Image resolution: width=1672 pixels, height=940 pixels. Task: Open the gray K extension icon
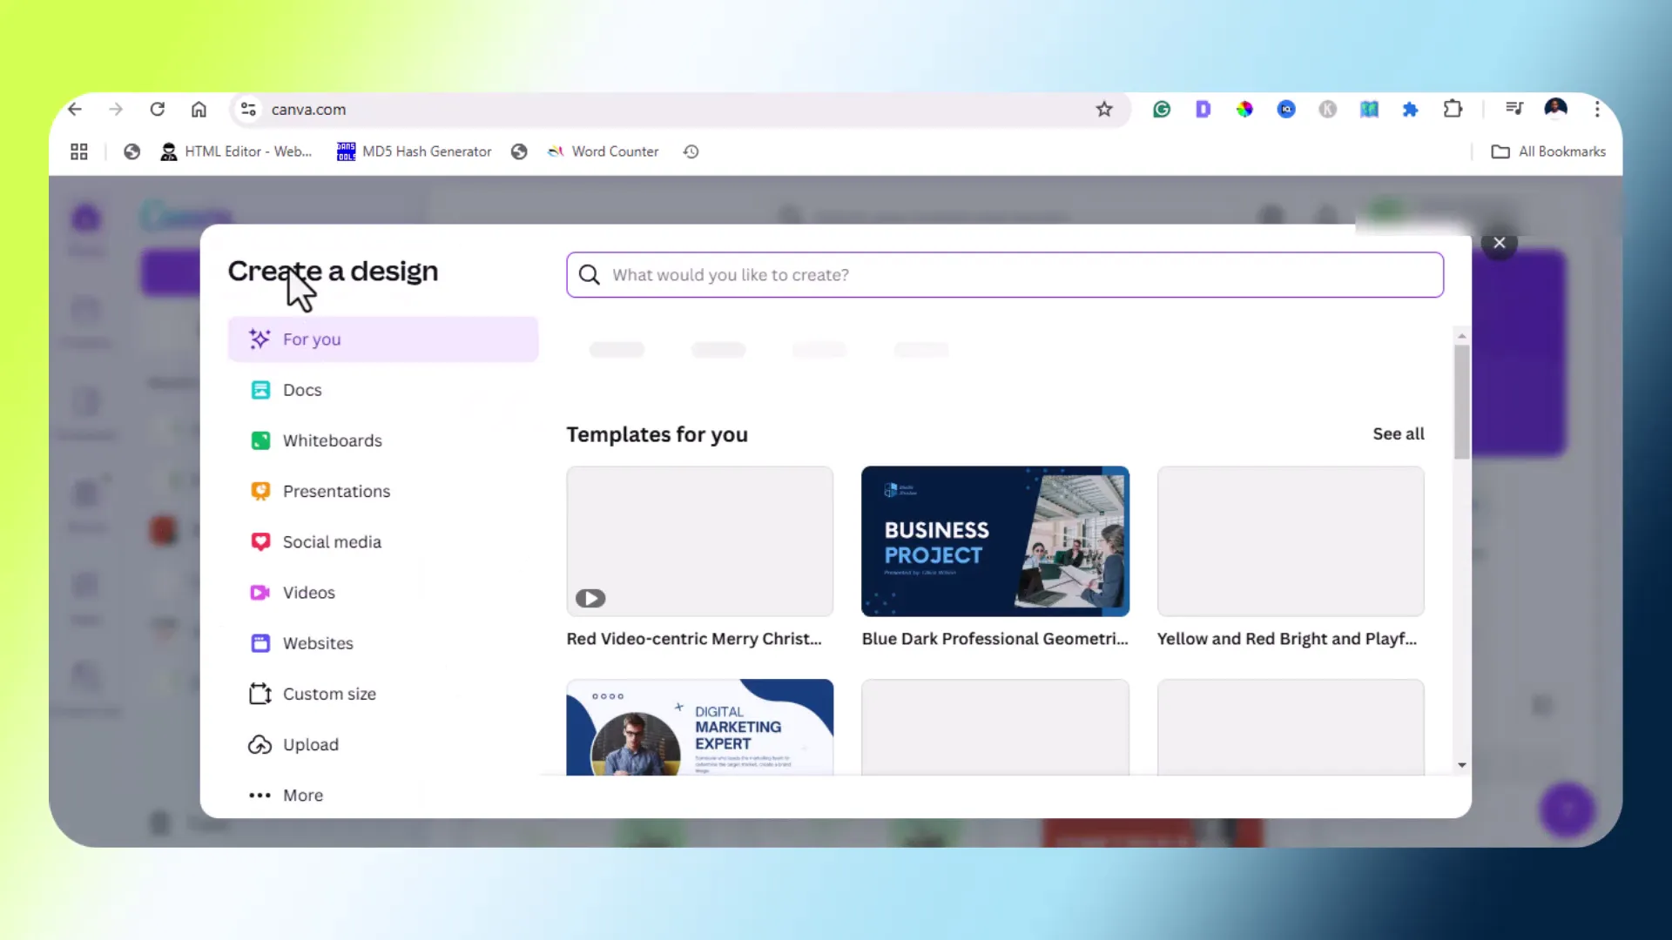tap(1328, 110)
